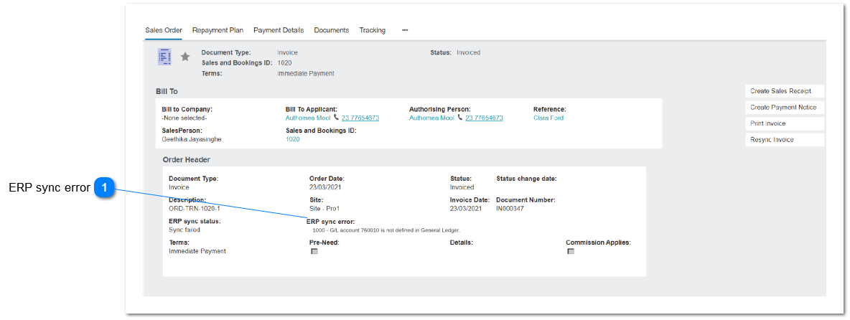
Task: Open Sales and Bookings ID 1020 link
Action: (x=293, y=139)
